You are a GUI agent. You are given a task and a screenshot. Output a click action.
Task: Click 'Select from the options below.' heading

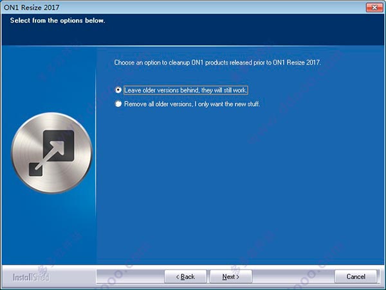coord(58,21)
